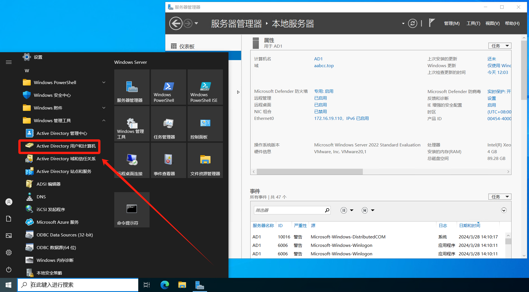Open ADSI 编辑器 from the list
Viewport: 529px width, 292px height.
pos(48,184)
